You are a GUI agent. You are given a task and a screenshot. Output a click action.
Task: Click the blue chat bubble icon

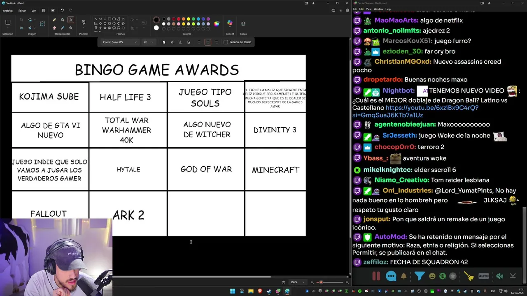[391, 276]
